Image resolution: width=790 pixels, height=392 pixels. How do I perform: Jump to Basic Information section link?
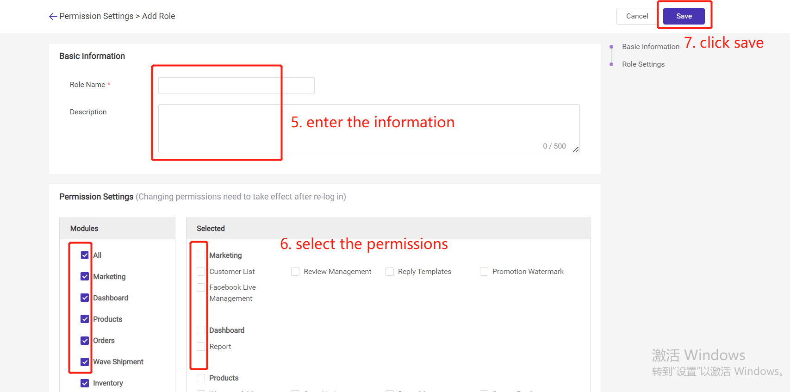pos(651,47)
